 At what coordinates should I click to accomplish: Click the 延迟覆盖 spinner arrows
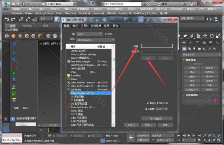[167, 109]
